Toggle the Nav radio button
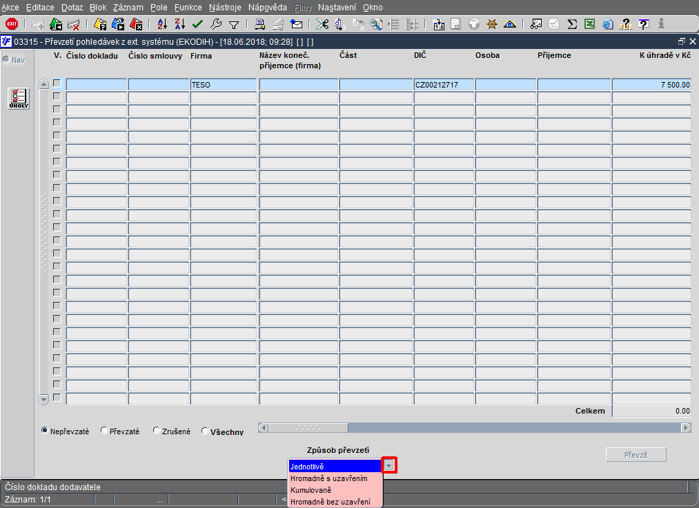699x508 pixels. click(x=6, y=60)
